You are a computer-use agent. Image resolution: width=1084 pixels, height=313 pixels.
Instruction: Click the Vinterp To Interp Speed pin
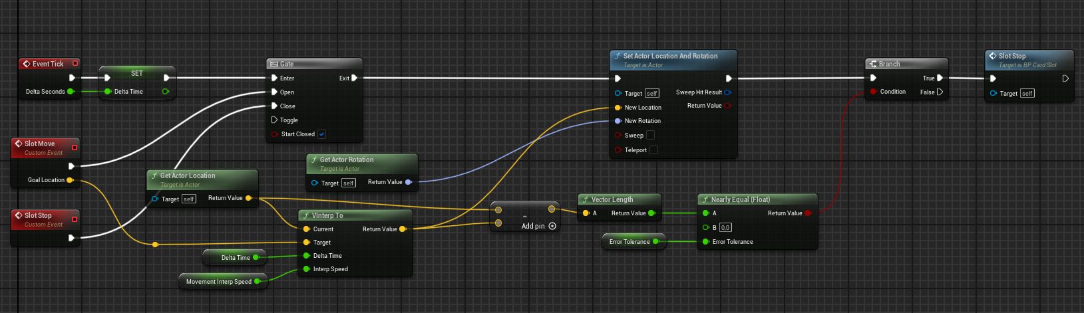click(x=307, y=269)
